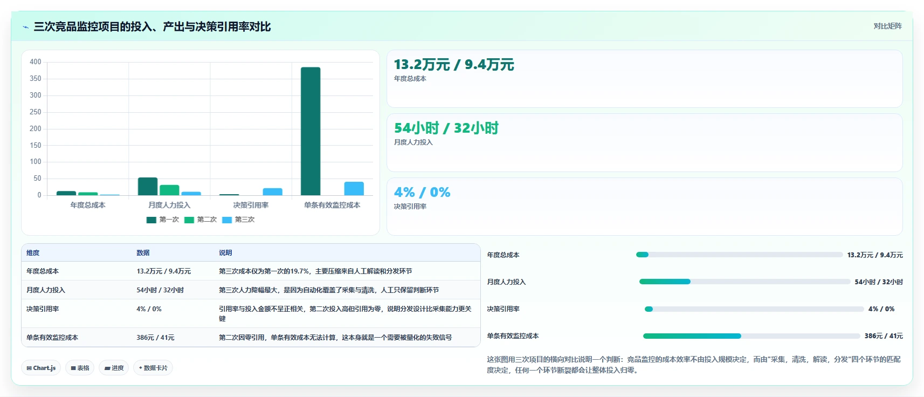Viewport: 924px width, 397px height.
Task: Click the 54小时 / 32小时 card headline
Action: tap(446, 128)
